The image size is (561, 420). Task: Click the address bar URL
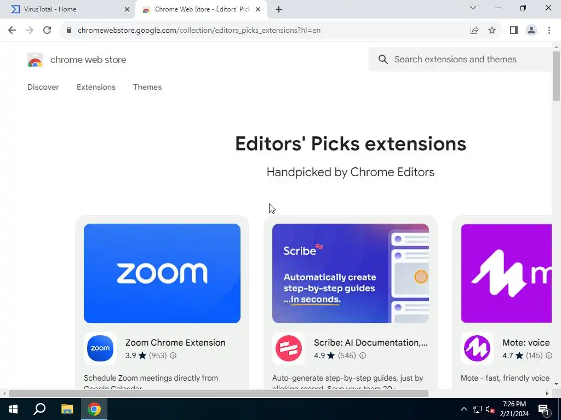(199, 31)
